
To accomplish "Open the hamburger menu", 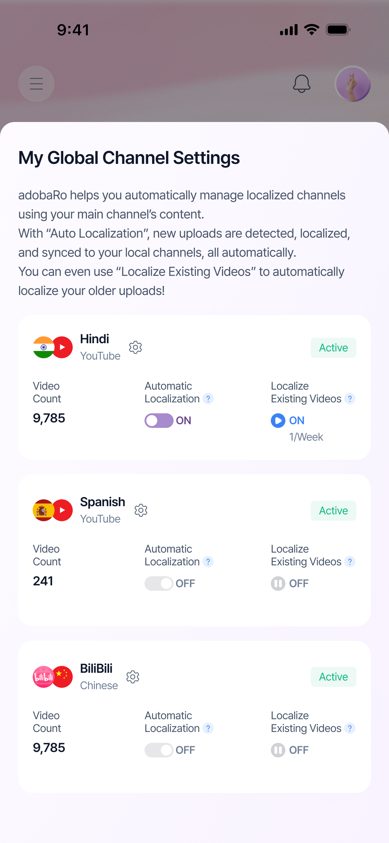I will pos(36,84).
